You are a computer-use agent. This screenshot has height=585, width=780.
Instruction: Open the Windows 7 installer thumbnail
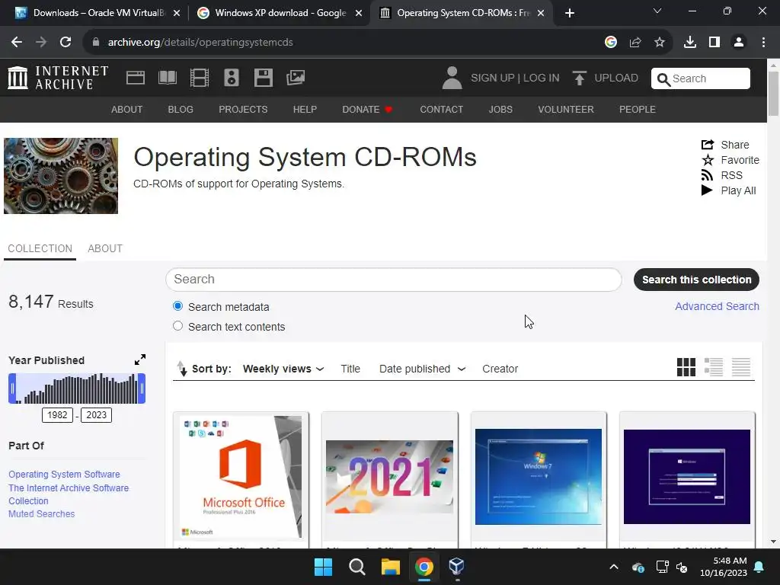tap(539, 477)
